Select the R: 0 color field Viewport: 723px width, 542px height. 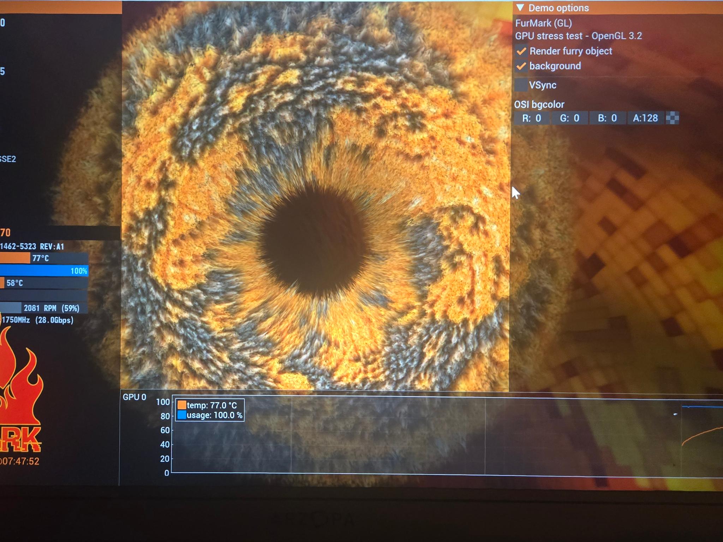click(x=531, y=118)
